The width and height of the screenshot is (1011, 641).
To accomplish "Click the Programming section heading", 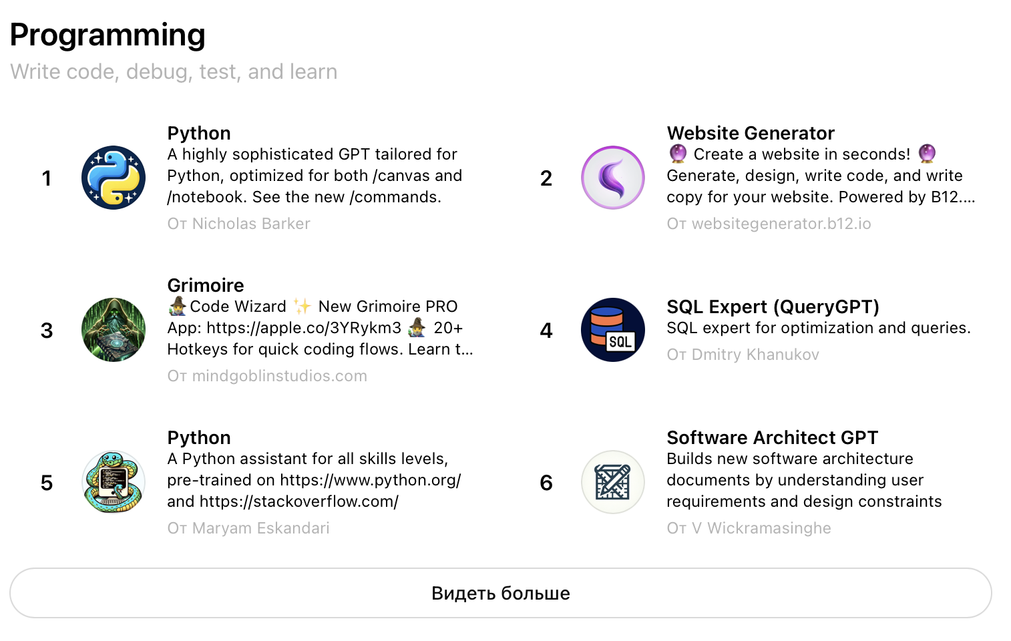I will click(108, 35).
